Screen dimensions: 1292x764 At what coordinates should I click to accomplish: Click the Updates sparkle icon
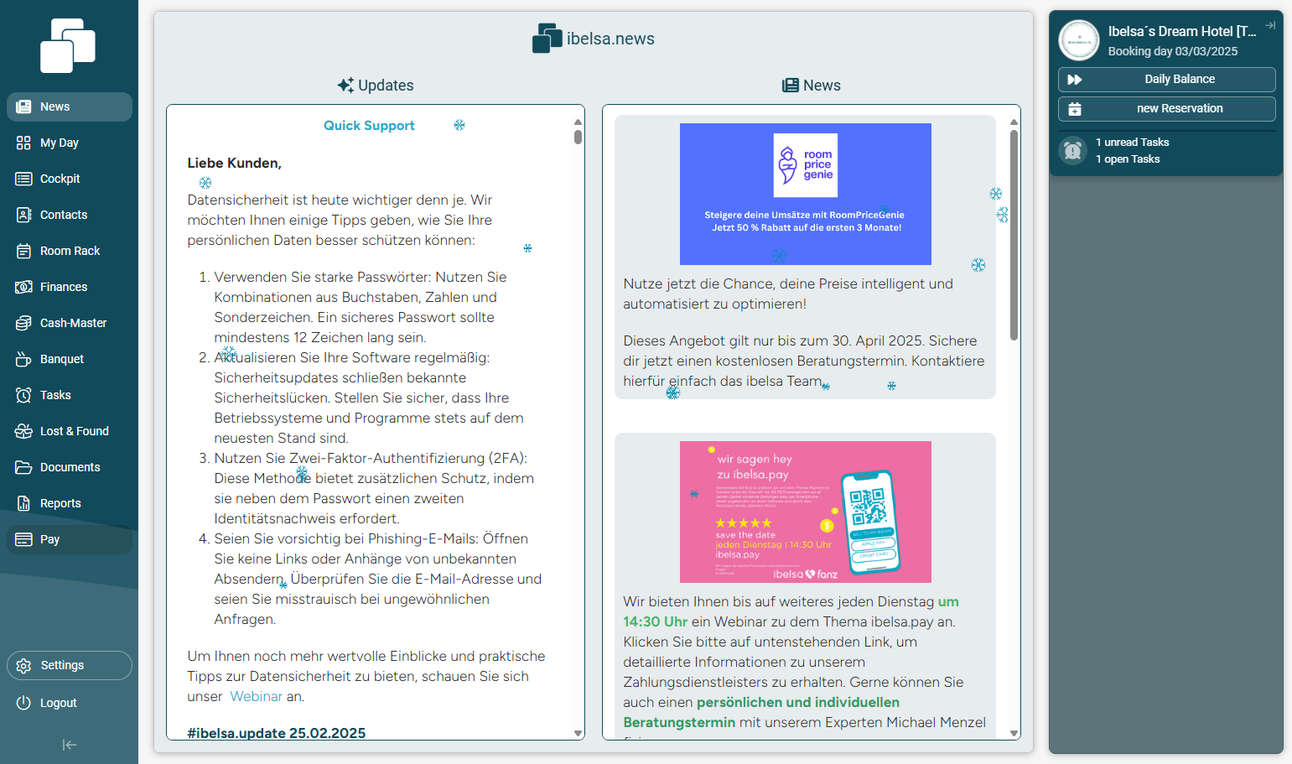(345, 86)
